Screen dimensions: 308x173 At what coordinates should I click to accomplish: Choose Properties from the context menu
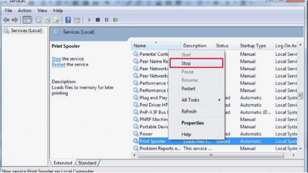pos(192,123)
